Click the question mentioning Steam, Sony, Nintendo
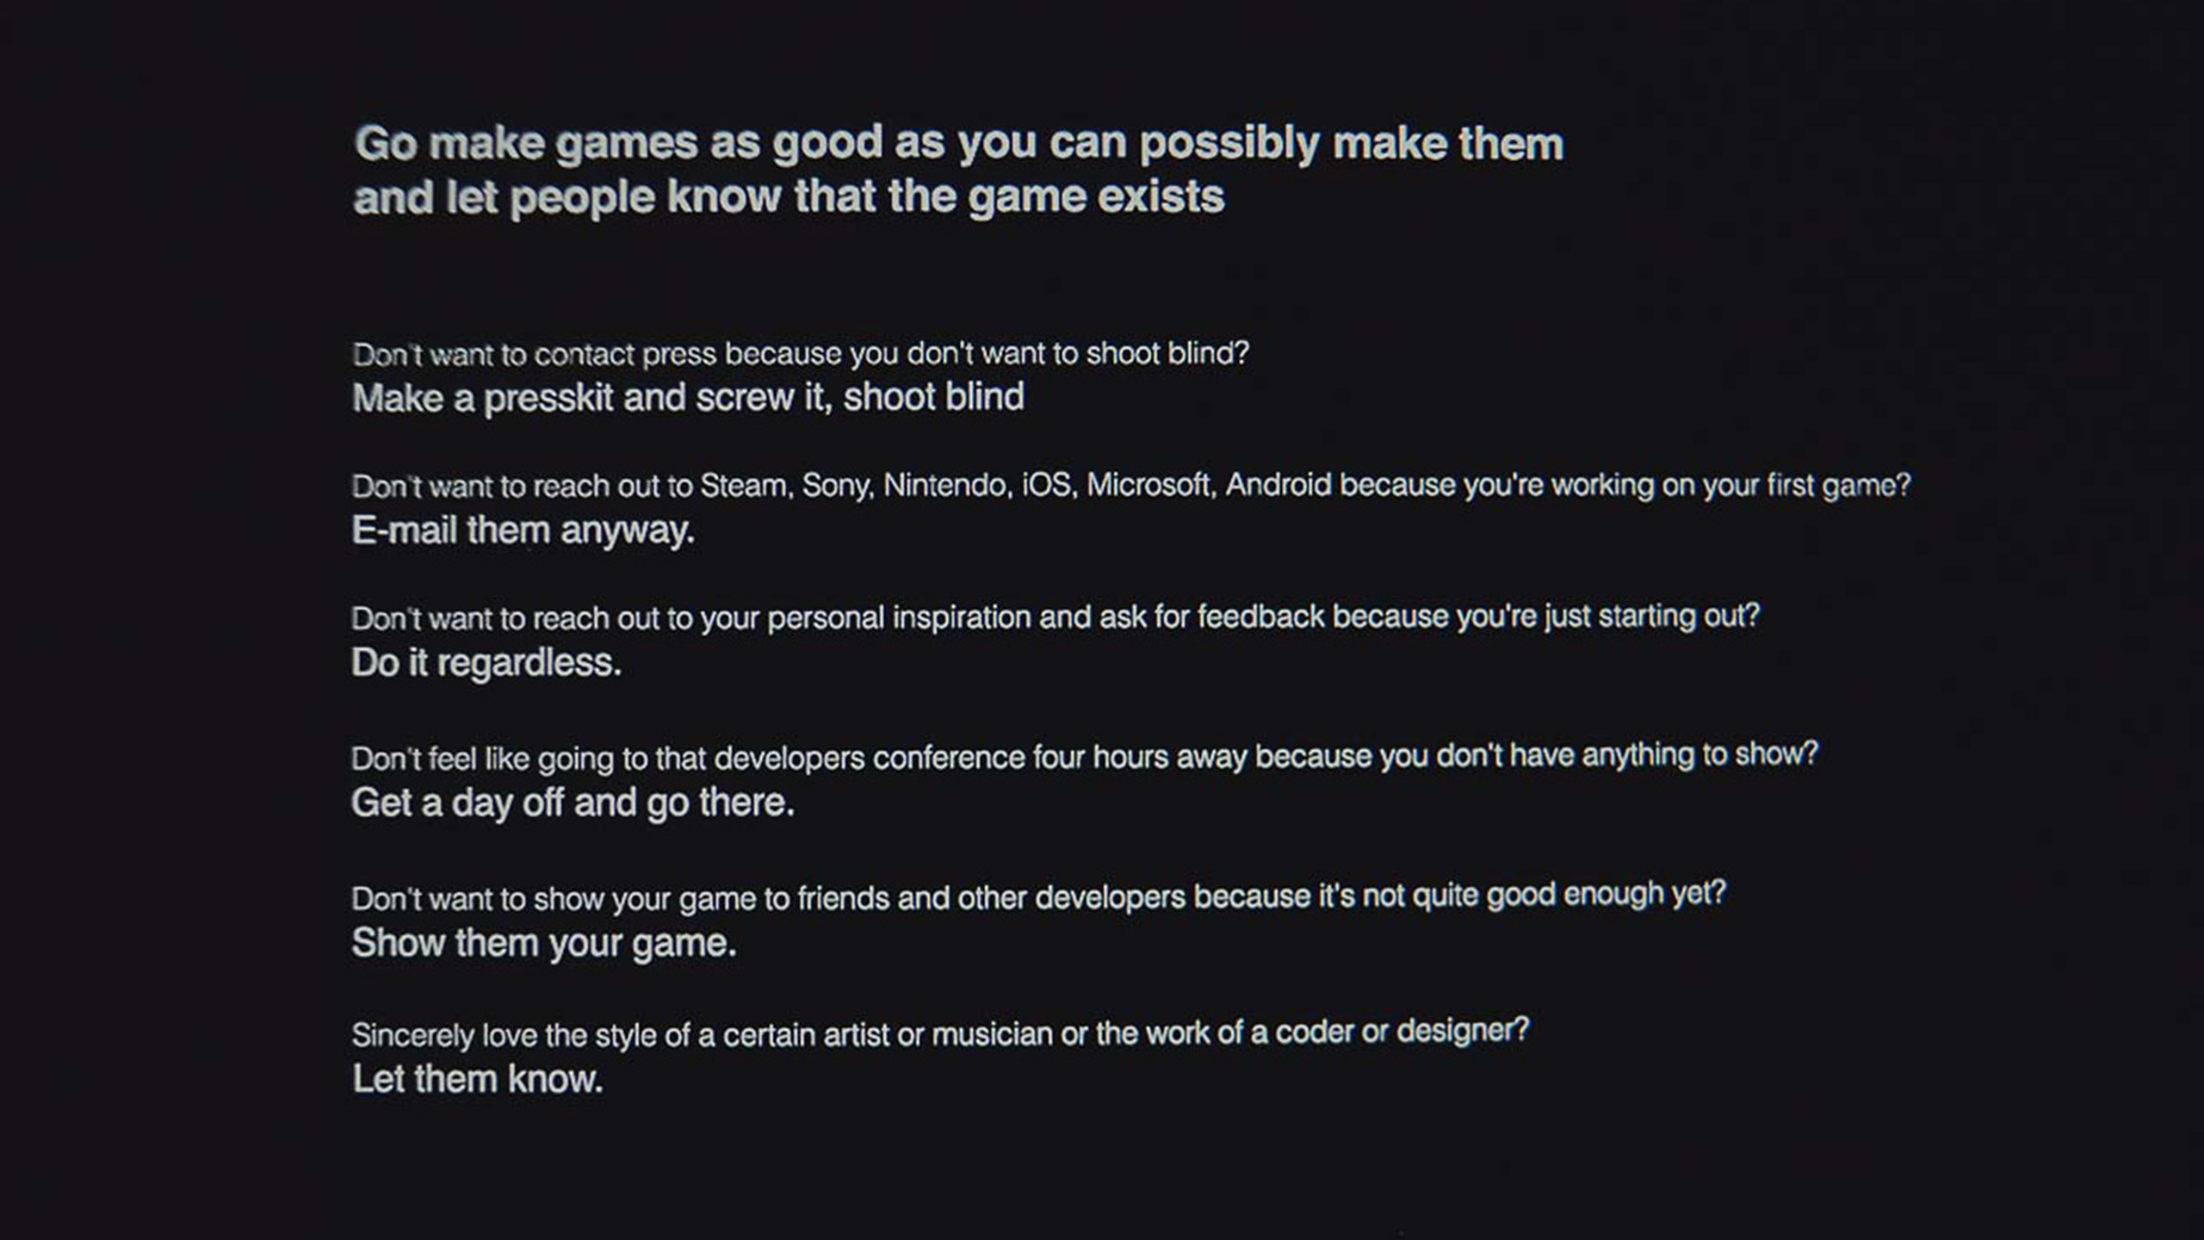 coord(1131,486)
